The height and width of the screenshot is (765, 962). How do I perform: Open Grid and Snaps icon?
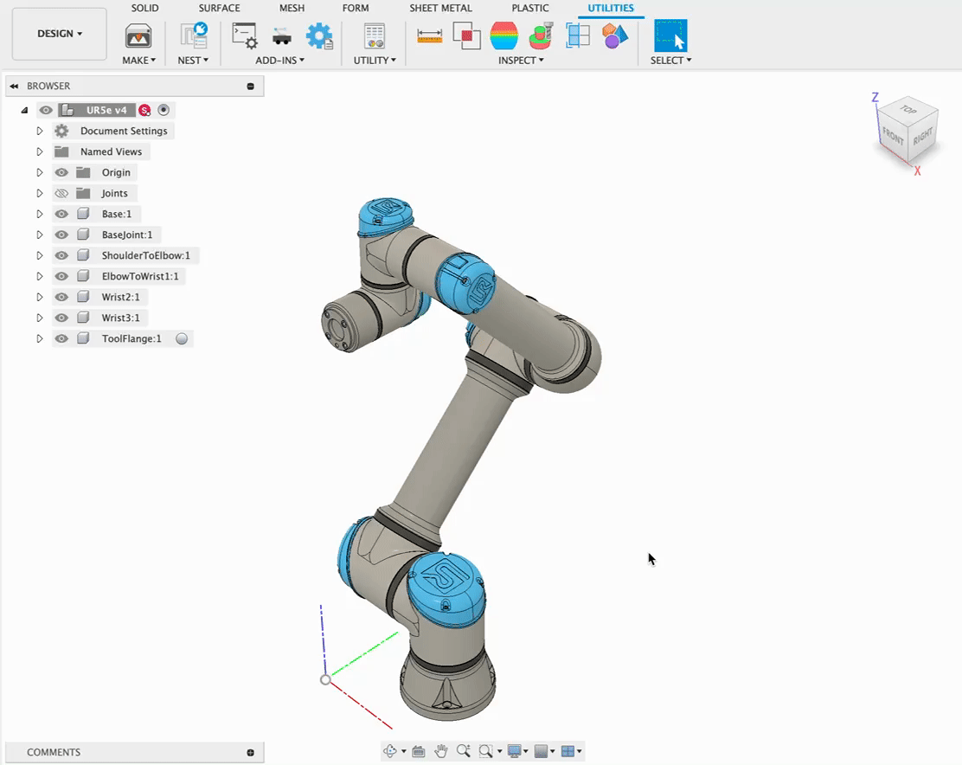tap(541, 751)
